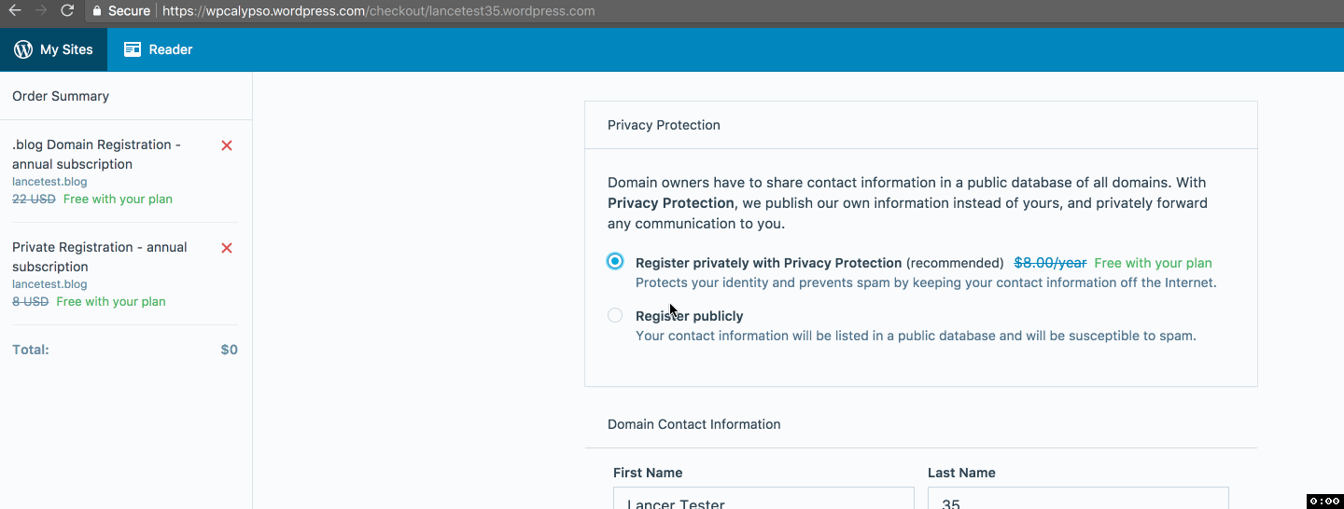
Task: Click the Total $0 amount
Action: coord(229,350)
